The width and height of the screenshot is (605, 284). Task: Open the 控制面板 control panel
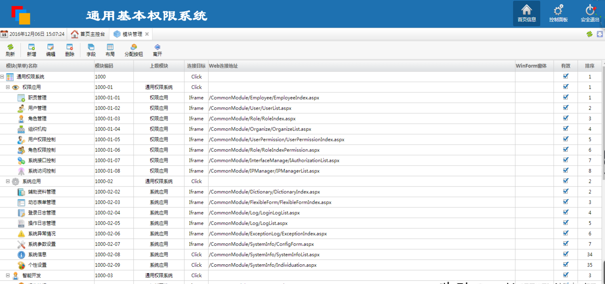tap(558, 13)
